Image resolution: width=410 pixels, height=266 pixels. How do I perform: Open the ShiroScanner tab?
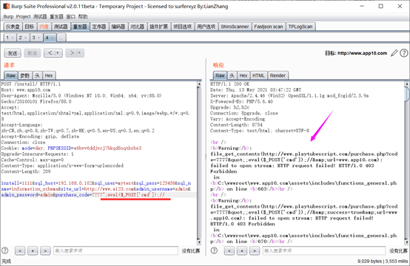point(235,27)
